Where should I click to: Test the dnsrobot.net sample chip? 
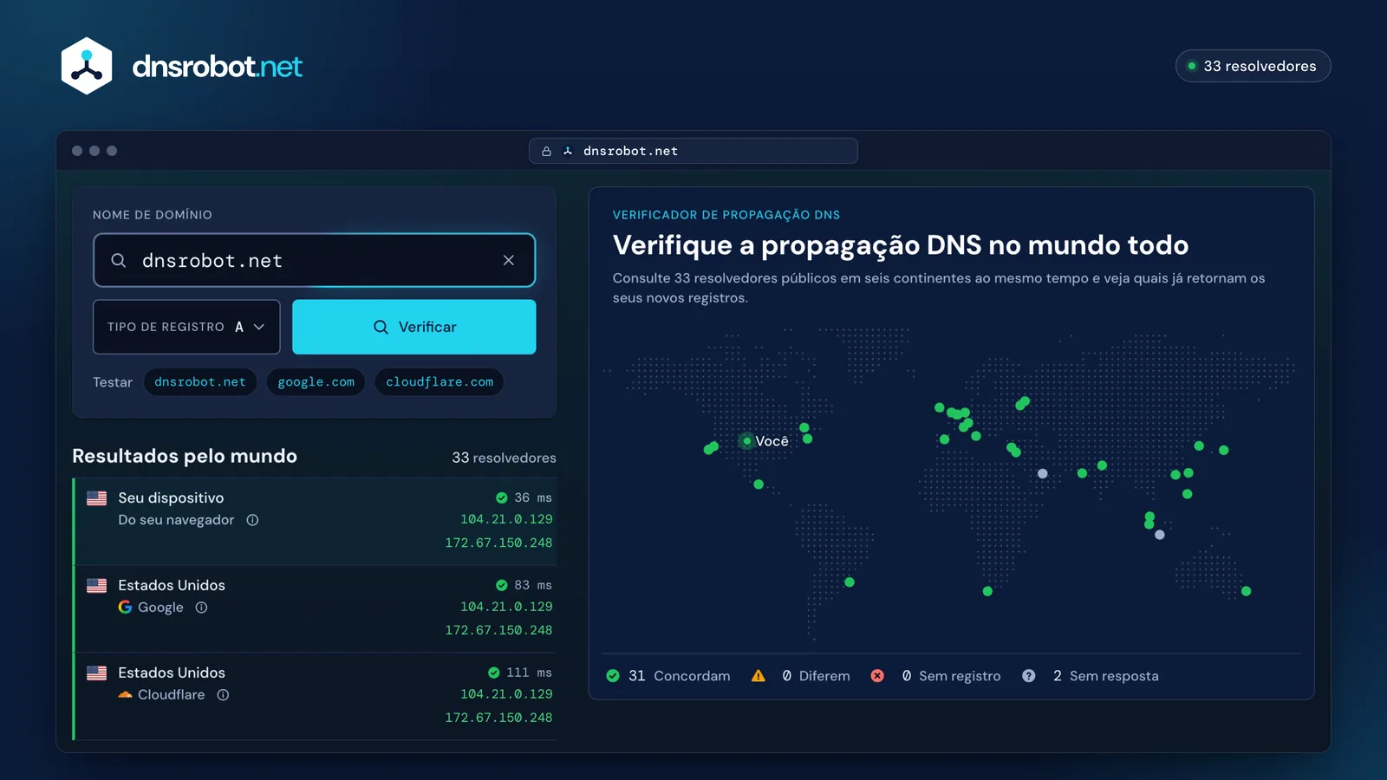pyautogui.click(x=200, y=382)
